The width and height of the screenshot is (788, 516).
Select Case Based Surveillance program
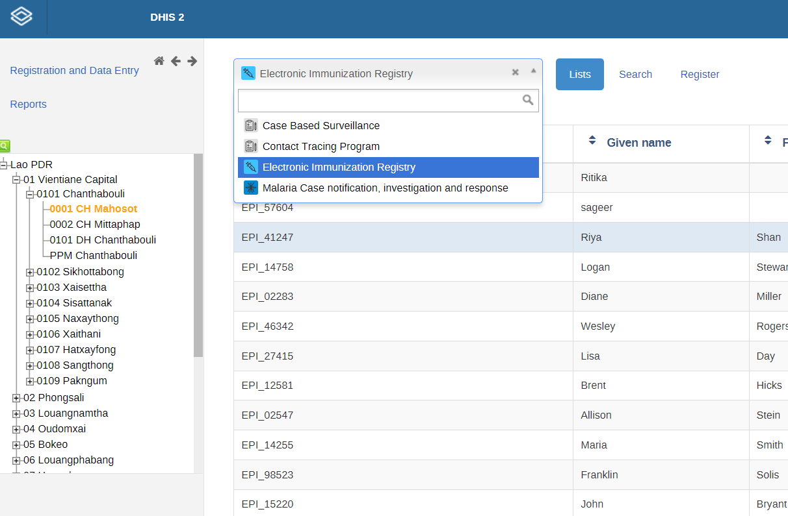click(x=388, y=126)
